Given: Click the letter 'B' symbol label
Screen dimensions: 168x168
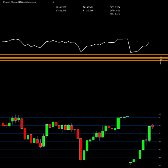Looking at the screenshot, I should tap(53, 2).
